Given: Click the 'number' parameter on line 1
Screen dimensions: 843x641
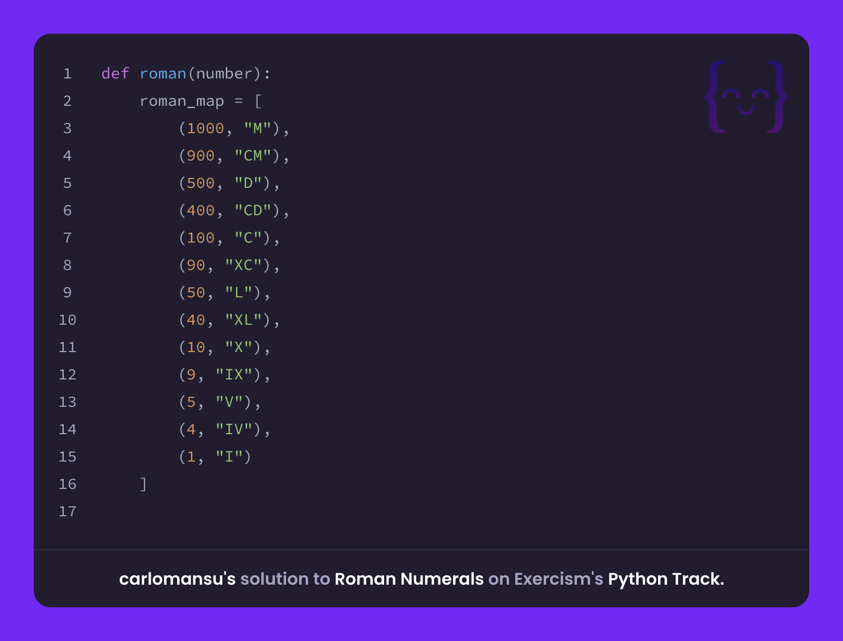Looking at the screenshot, I should (x=224, y=74).
